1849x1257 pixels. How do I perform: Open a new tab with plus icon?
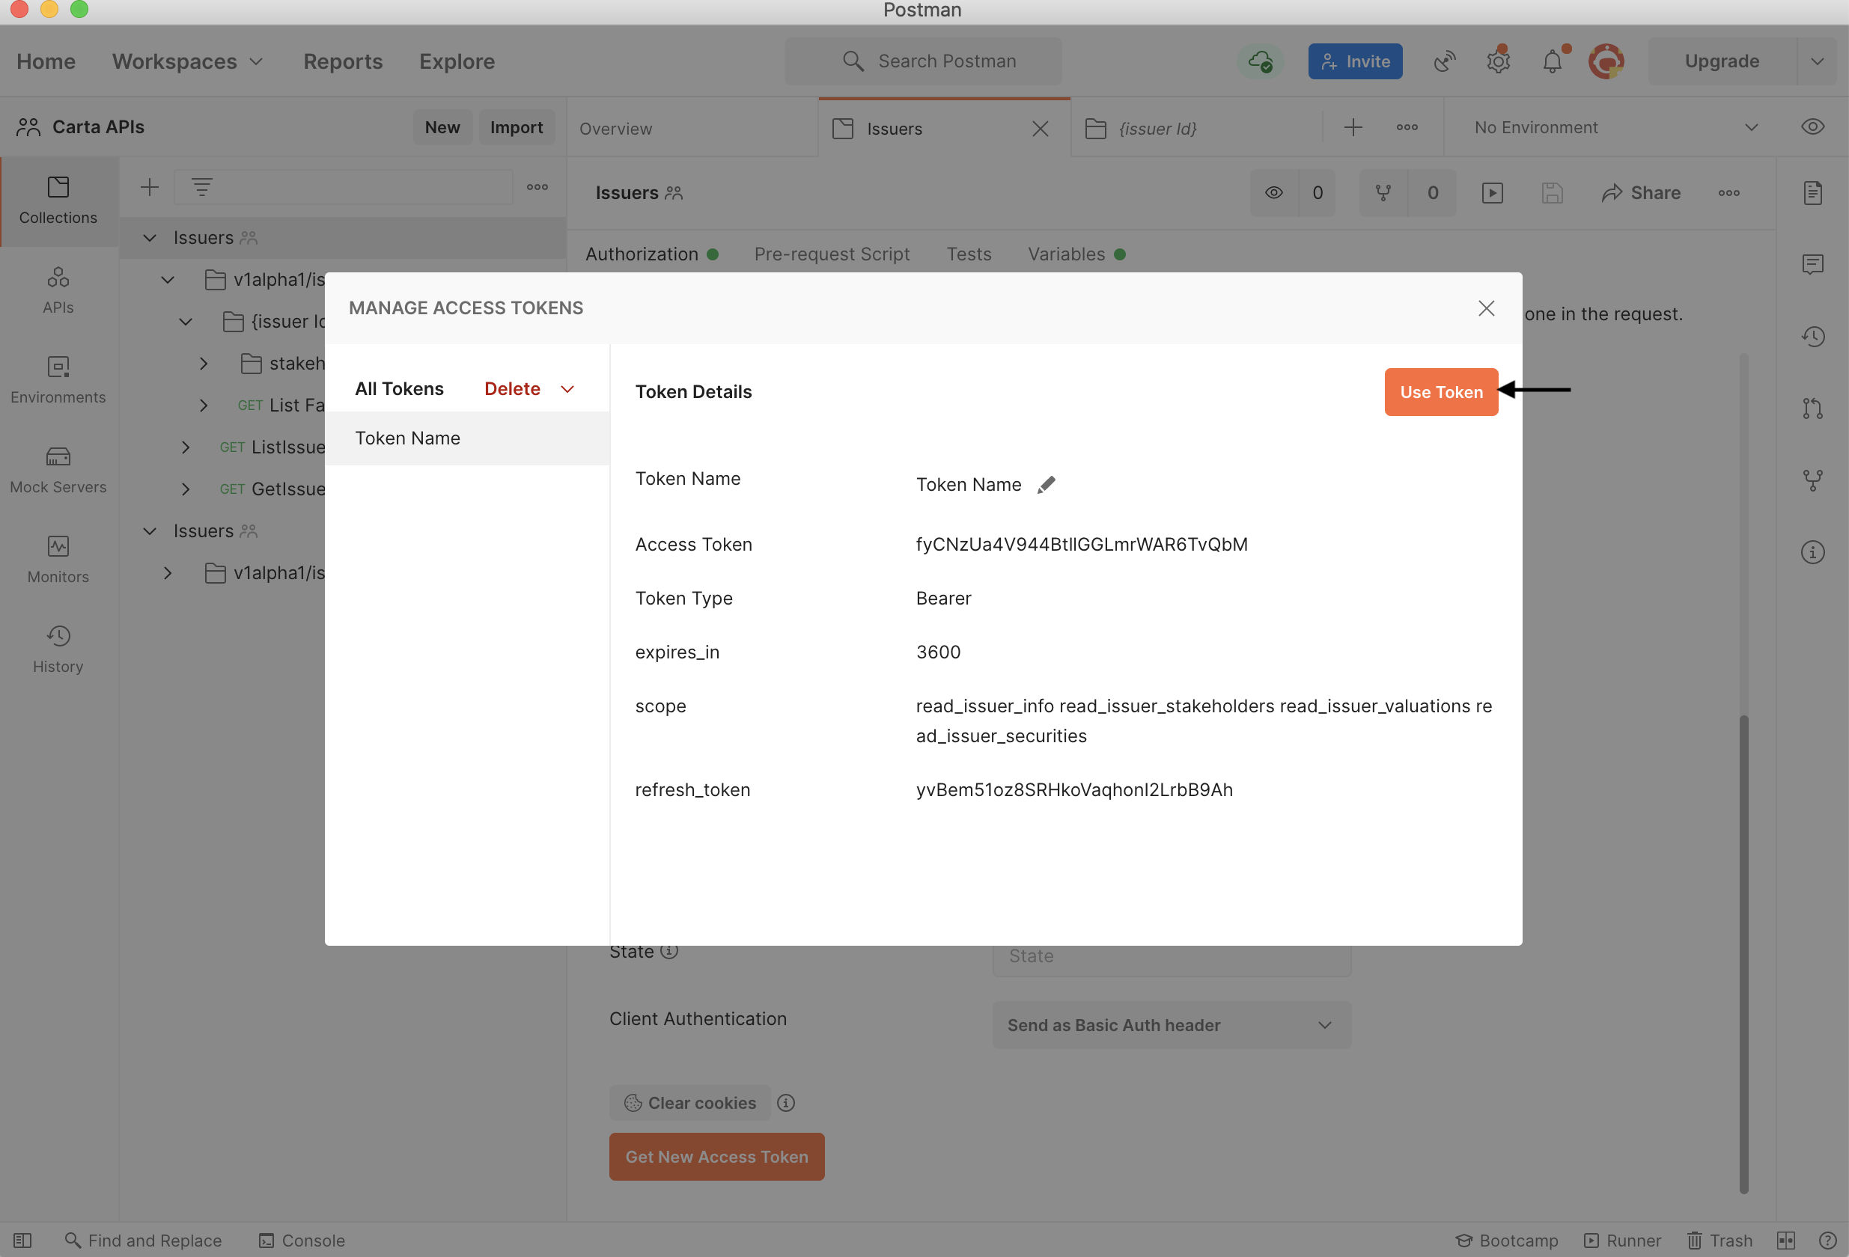pyautogui.click(x=1353, y=127)
